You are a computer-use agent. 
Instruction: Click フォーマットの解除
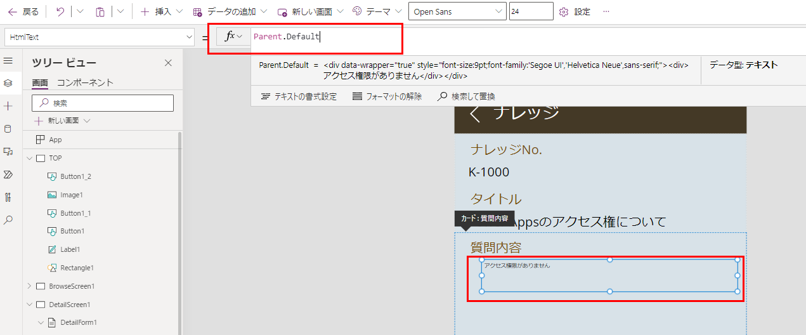[387, 96]
